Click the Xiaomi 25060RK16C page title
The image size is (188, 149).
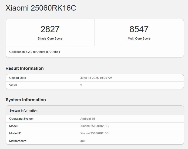[x=41, y=8]
